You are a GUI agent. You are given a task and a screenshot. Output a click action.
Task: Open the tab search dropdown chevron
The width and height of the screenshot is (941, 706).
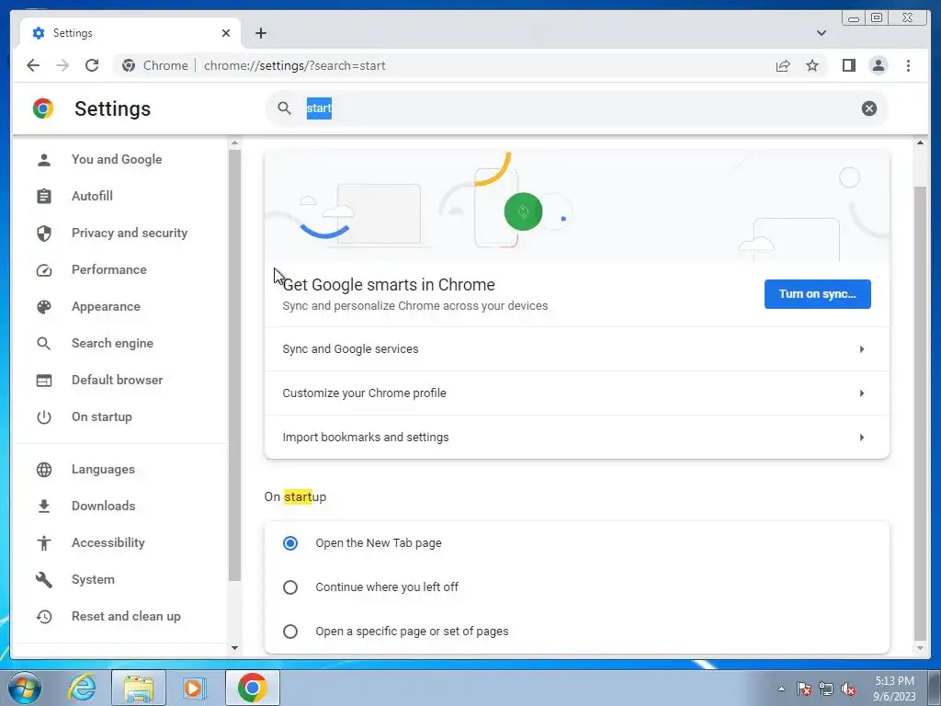pyautogui.click(x=821, y=33)
